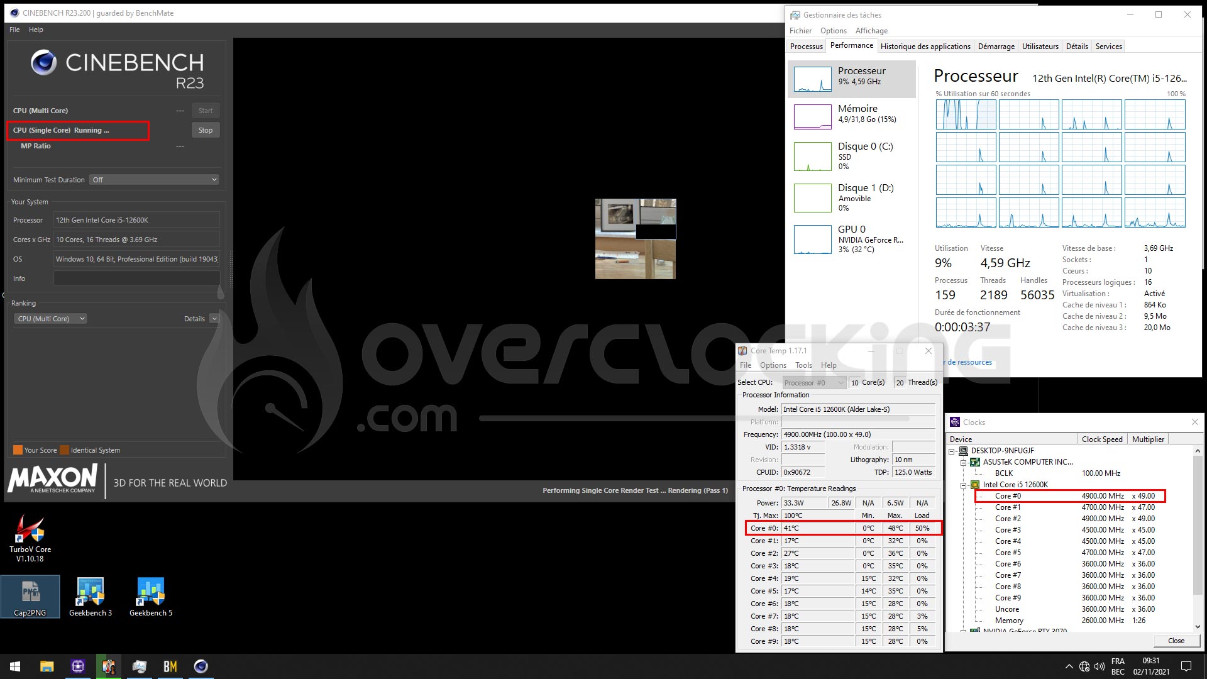Click the Clocks window vertical scrollbar
The width and height of the screenshot is (1207, 679).
[1197, 539]
